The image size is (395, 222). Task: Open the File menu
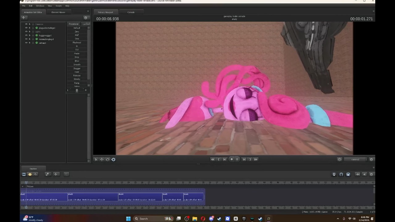[24, 6]
